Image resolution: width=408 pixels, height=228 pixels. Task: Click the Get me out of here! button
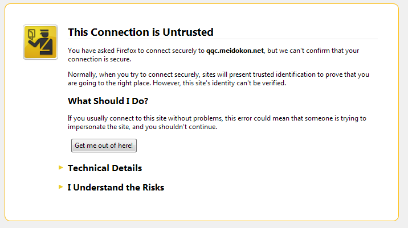[104, 146]
